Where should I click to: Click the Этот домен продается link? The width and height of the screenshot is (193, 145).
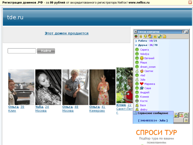pyautogui.click(x=67, y=33)
